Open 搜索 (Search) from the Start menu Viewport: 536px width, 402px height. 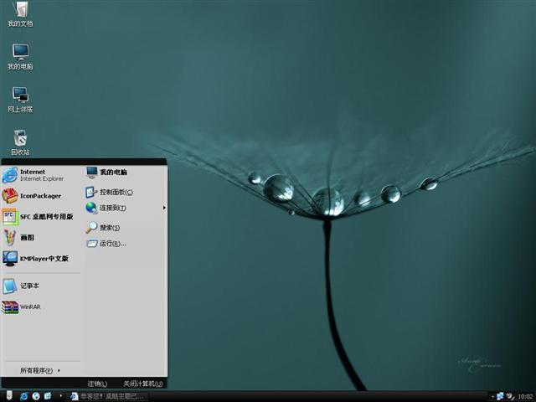coord(110,227)
